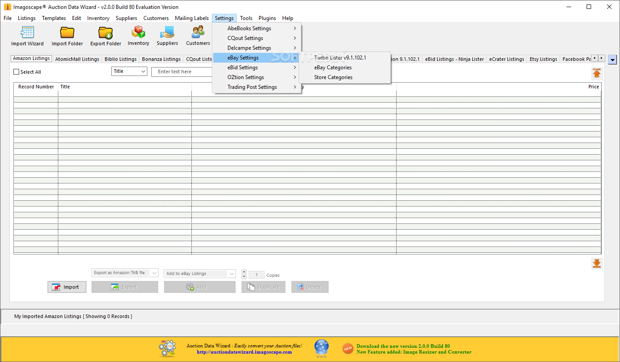Screen dimensions: 620x362
Task: Select the Amazon Listings tab
Action: [x=31, y=59]
